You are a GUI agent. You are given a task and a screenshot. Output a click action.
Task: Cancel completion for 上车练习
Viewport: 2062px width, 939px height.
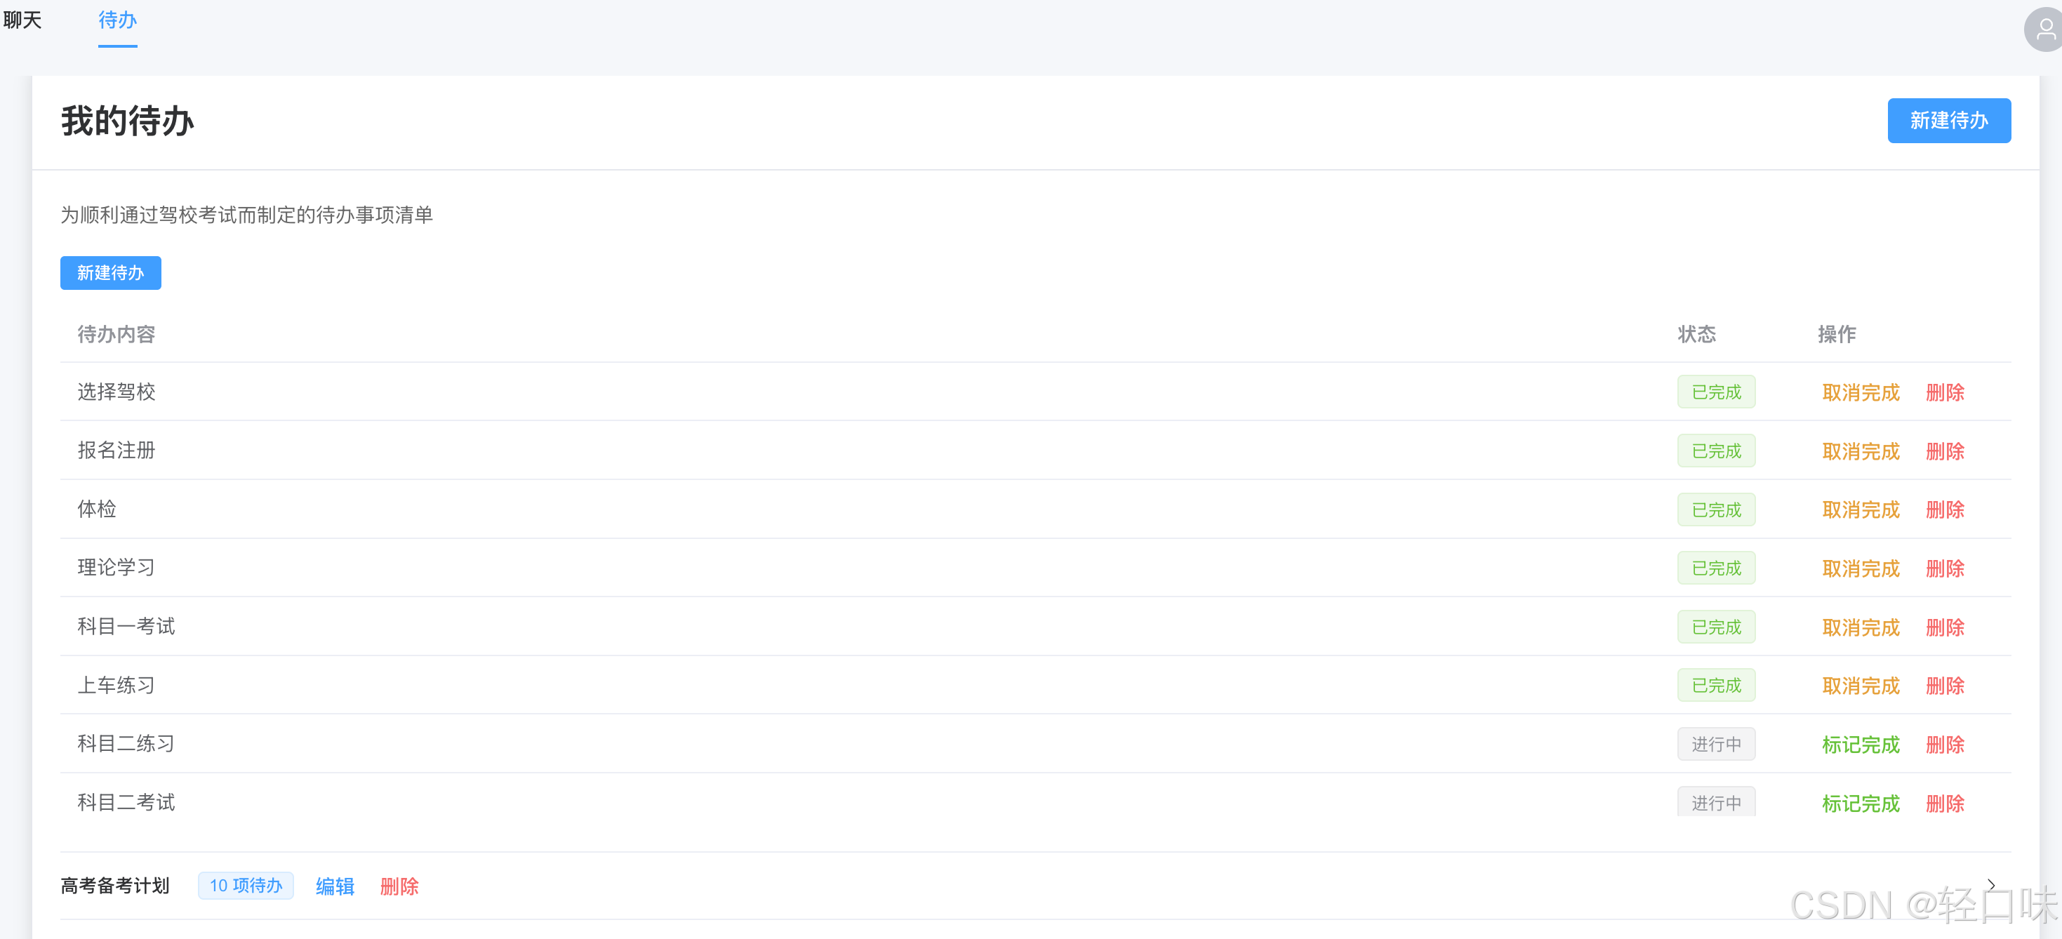(x=1861, y=686)
